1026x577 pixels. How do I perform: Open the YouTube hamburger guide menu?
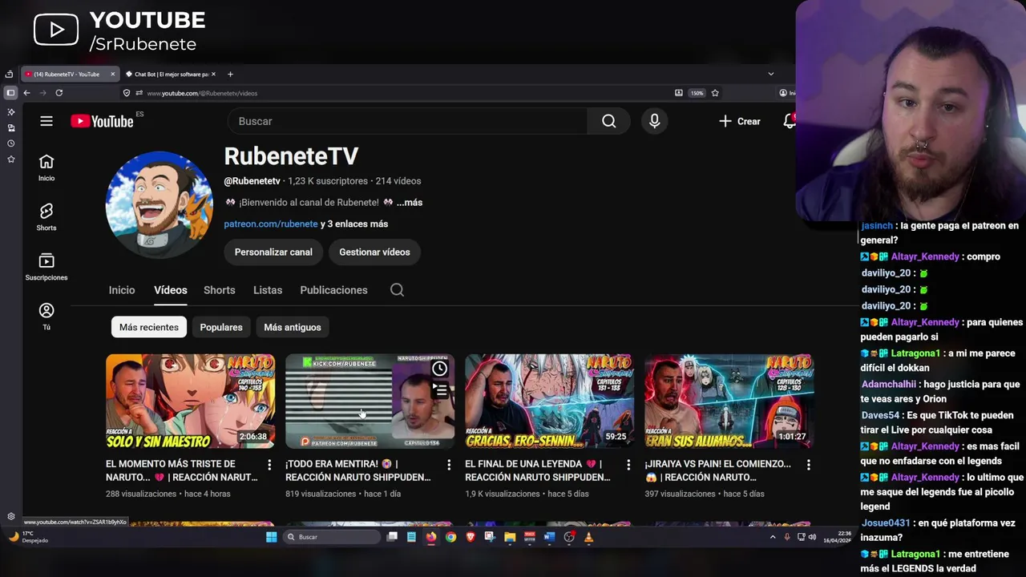(x=46, y=121)
